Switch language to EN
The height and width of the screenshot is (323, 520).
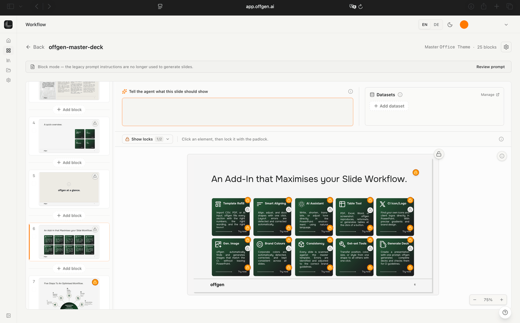point(425,25)
